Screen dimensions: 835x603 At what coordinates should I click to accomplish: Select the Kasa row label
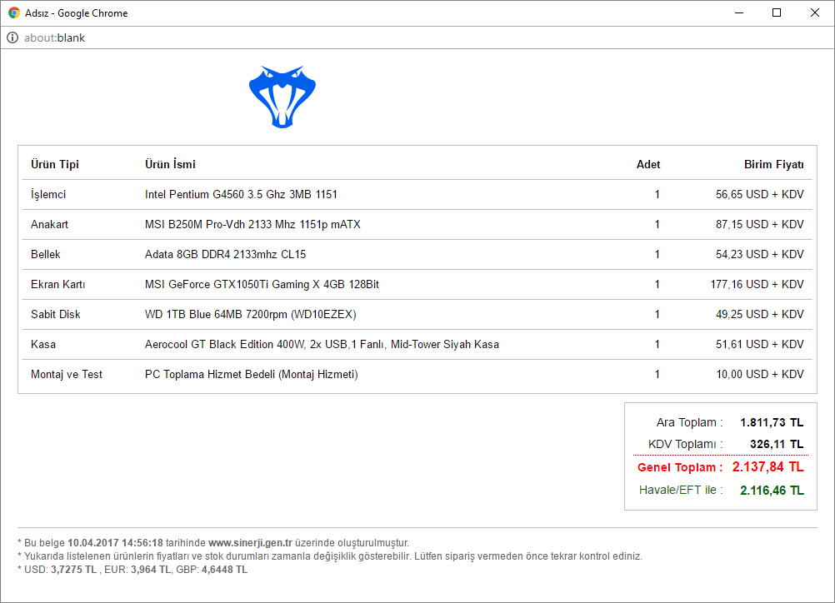pos(43,344)
